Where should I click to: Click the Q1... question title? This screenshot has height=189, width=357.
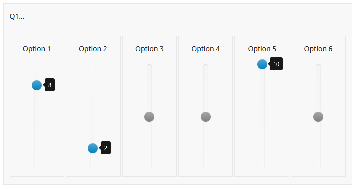pos(17,16)
